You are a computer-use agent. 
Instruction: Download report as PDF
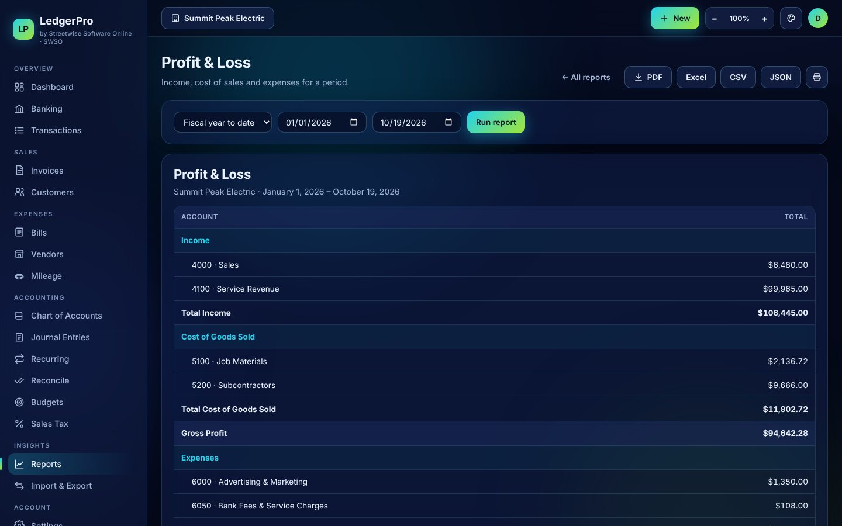(x=648, y=77)
